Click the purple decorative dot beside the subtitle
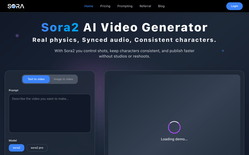Image resolution: width=249 pixels, height=155 pixels. click(x=17, y=35)
